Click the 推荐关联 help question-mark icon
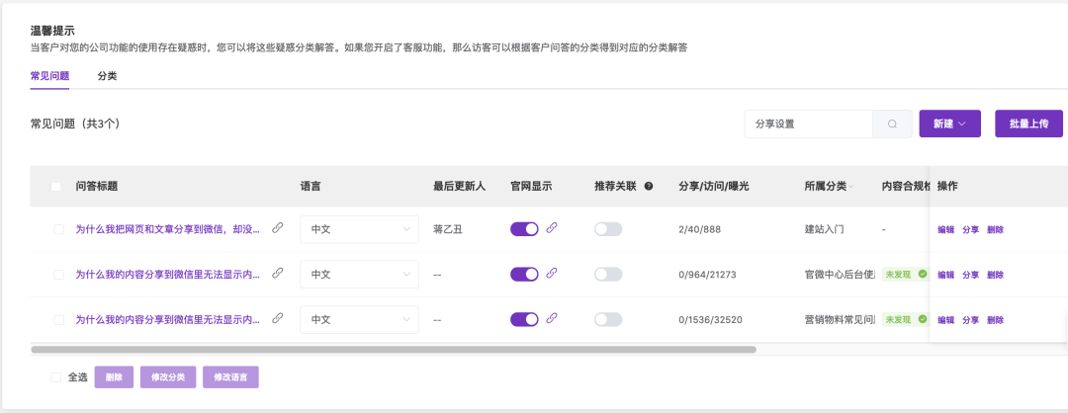This screenshot has width=1068, height=413. click(649, 186)
